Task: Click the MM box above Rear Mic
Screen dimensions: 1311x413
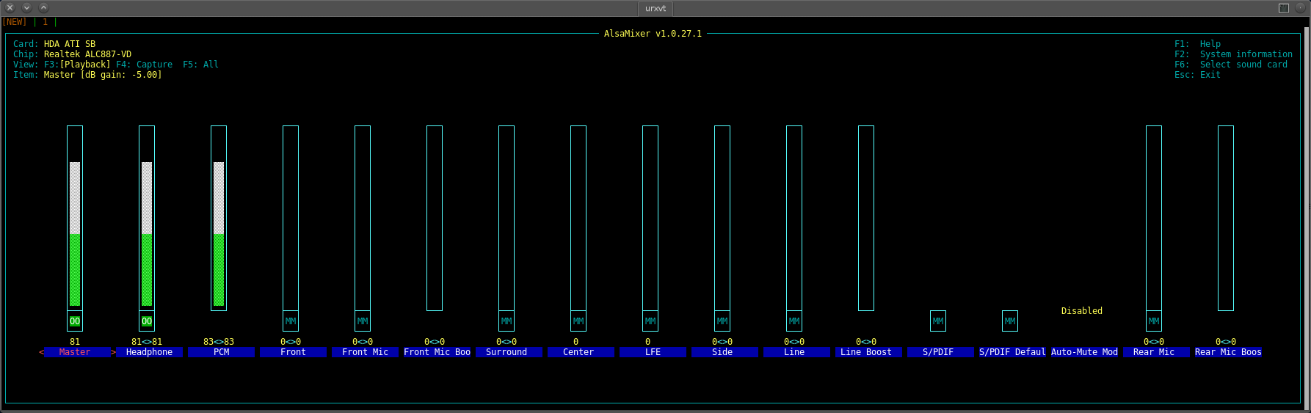Action: tap(1154, 321)
